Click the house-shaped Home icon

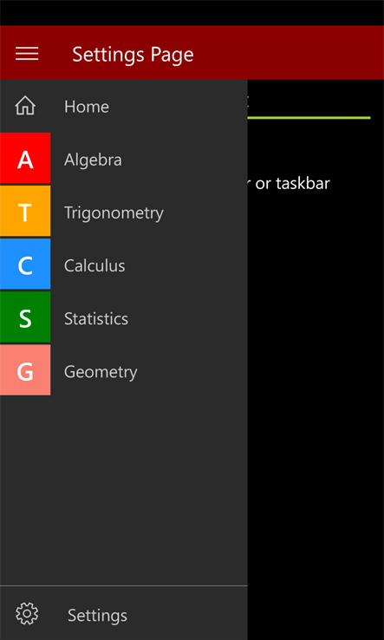[25, 106]
